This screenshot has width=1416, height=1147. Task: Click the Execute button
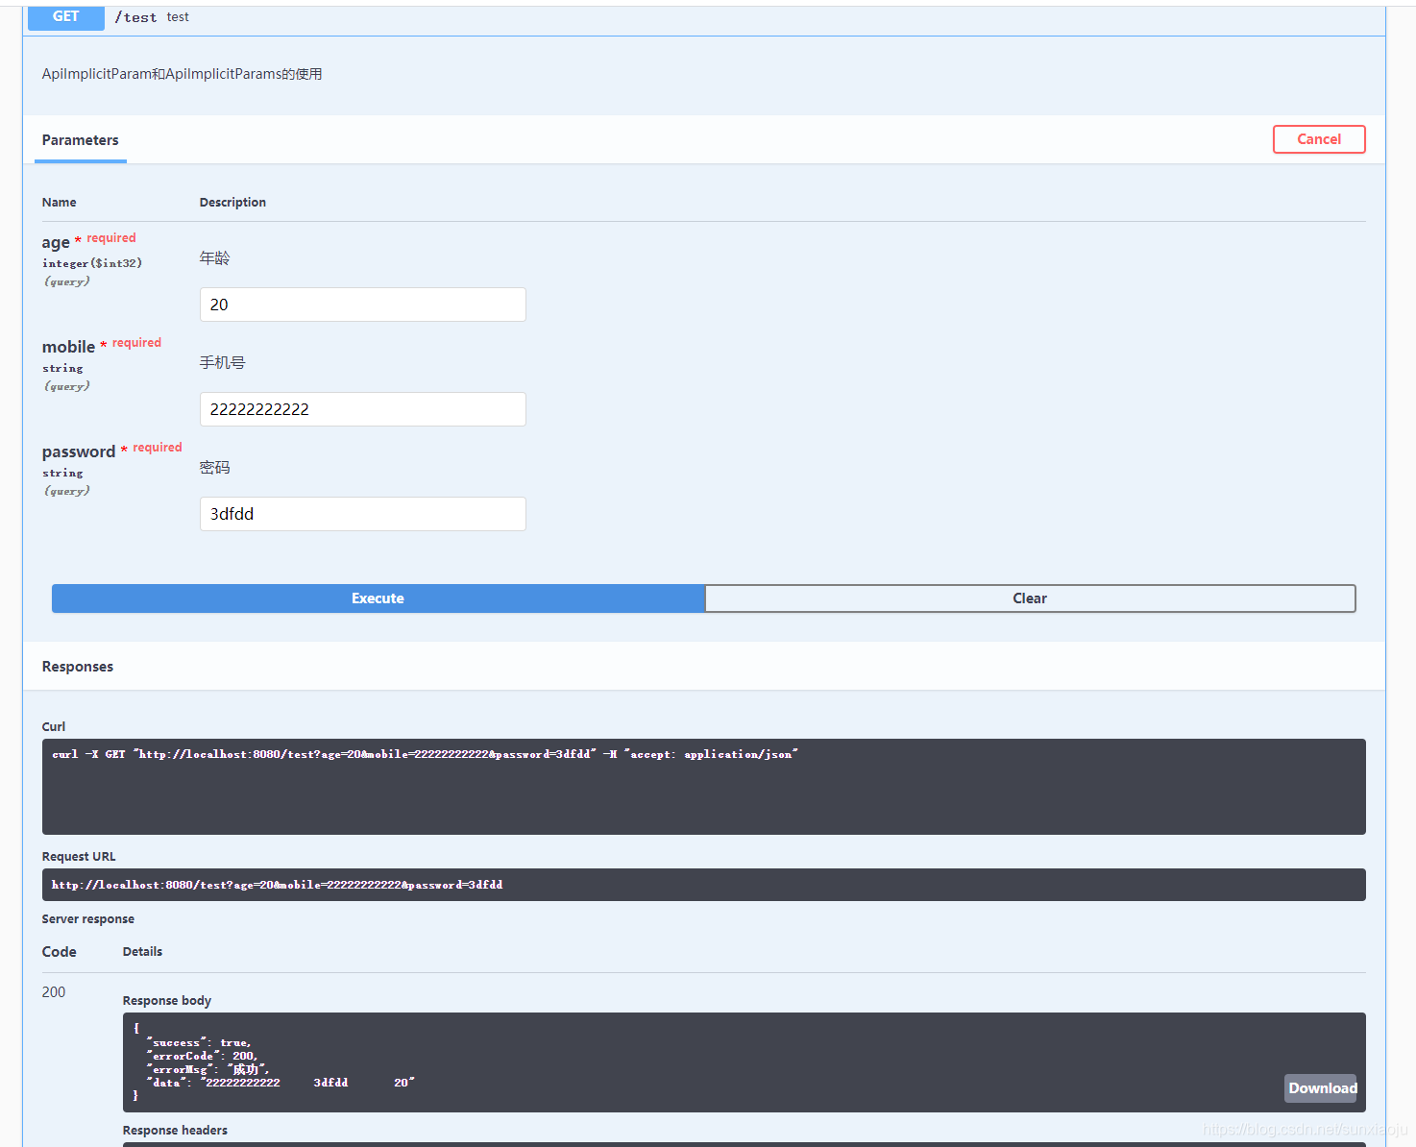(378, 598)
